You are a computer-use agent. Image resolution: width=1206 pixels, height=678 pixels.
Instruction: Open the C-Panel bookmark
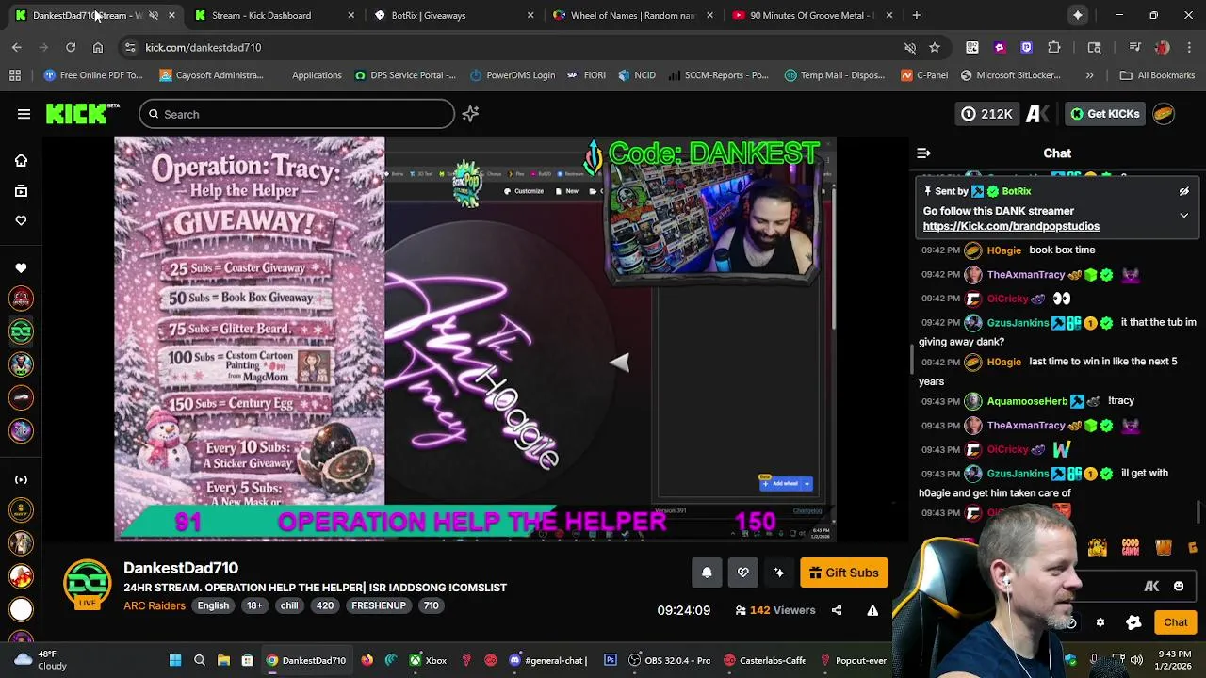tap(923, 75)
